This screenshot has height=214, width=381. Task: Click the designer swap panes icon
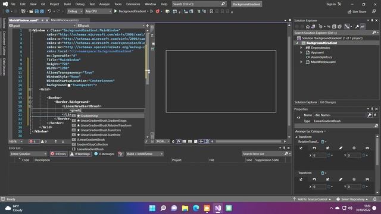pos(152,36)
